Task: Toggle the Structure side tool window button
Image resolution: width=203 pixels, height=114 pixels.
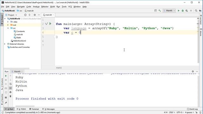Action: tap(2, 84)
